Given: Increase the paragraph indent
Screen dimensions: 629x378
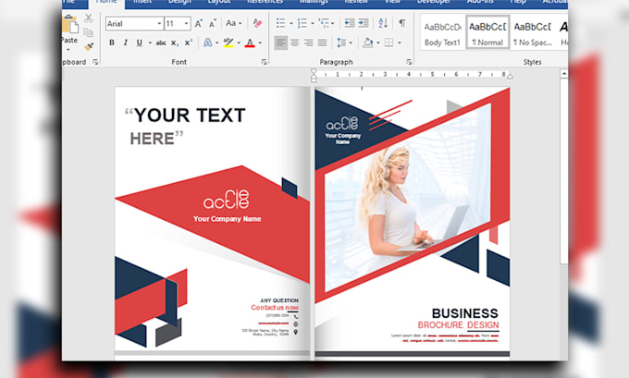Looking at the screenshot, I should coord(364,23).
